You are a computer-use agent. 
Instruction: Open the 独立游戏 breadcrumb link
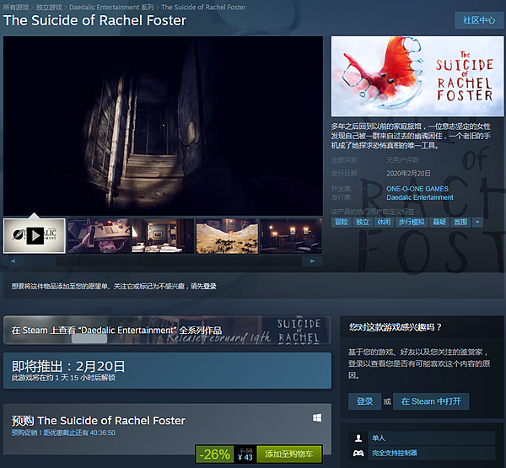point(49,7)
